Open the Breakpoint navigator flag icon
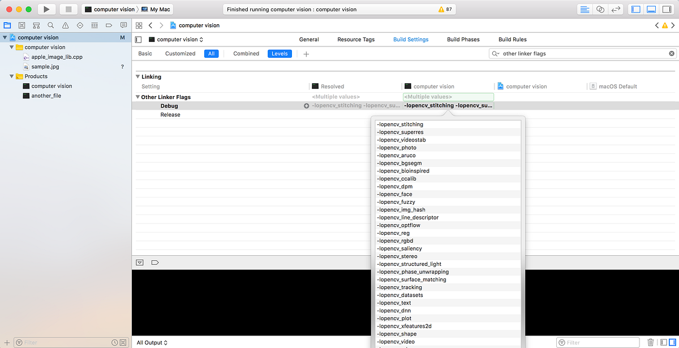This screenshot has width=679, height=348. pyautogui.click(x=109, y=25)
